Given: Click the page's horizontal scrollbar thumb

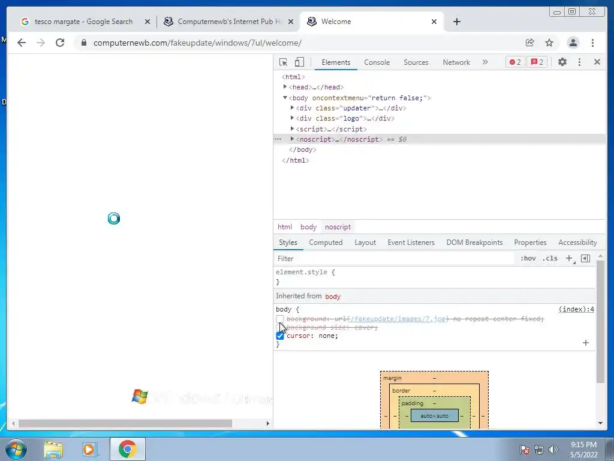Looking at the screenshot, I should click(x=125, y=423).
